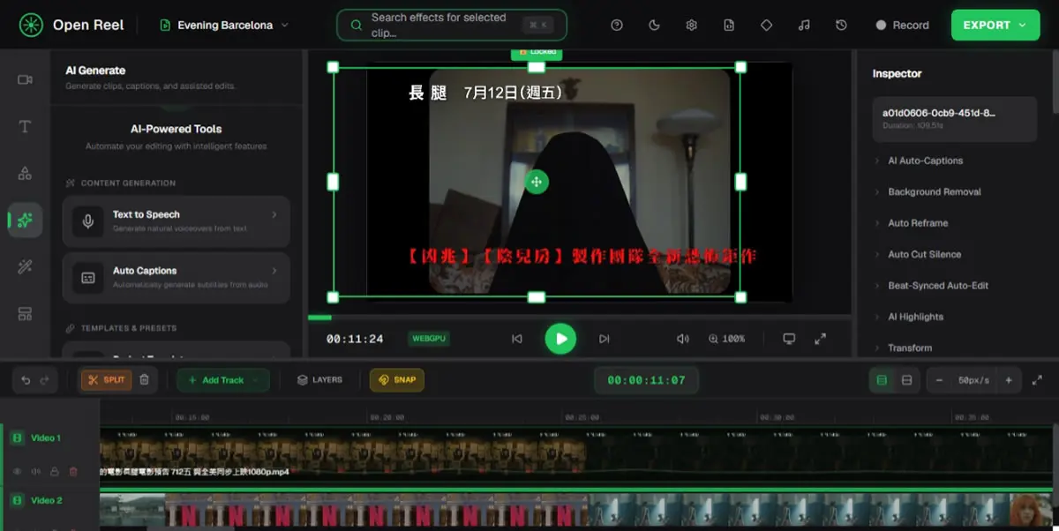Mute the Video 1 track
The image size is (1059, 531).
(x=36, y=472)
